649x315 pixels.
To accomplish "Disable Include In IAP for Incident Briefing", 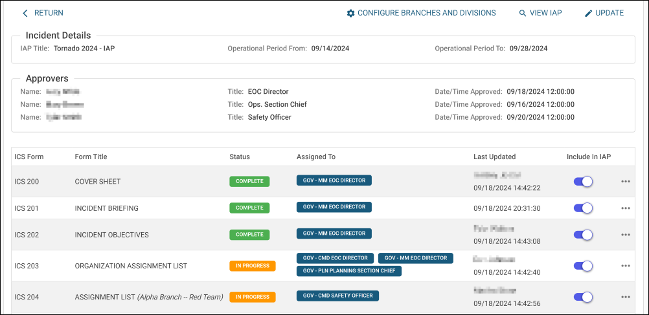I will [583, 208].
